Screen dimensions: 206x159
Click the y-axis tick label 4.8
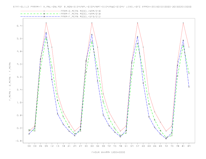pos(19,51)
